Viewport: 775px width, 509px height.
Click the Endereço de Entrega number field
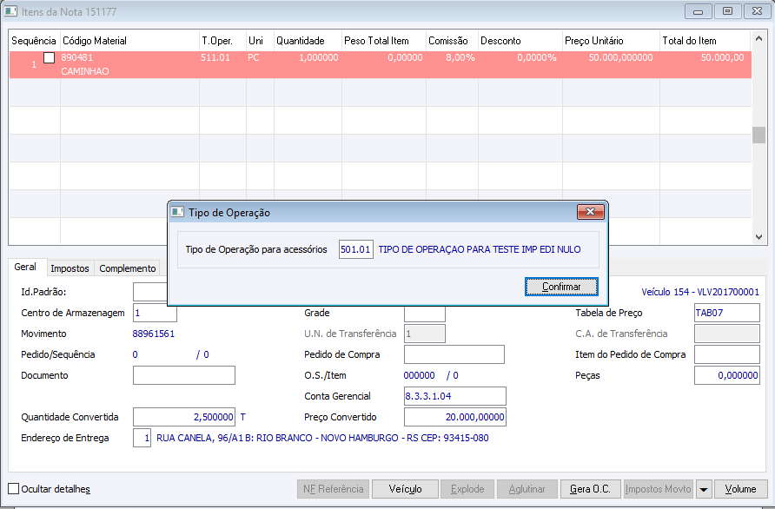pyautogui.click(x=142, y=438)
